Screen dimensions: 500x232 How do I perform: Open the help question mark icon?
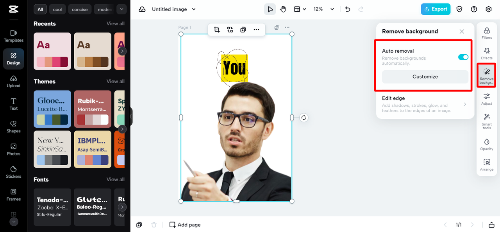coord(474,9)
